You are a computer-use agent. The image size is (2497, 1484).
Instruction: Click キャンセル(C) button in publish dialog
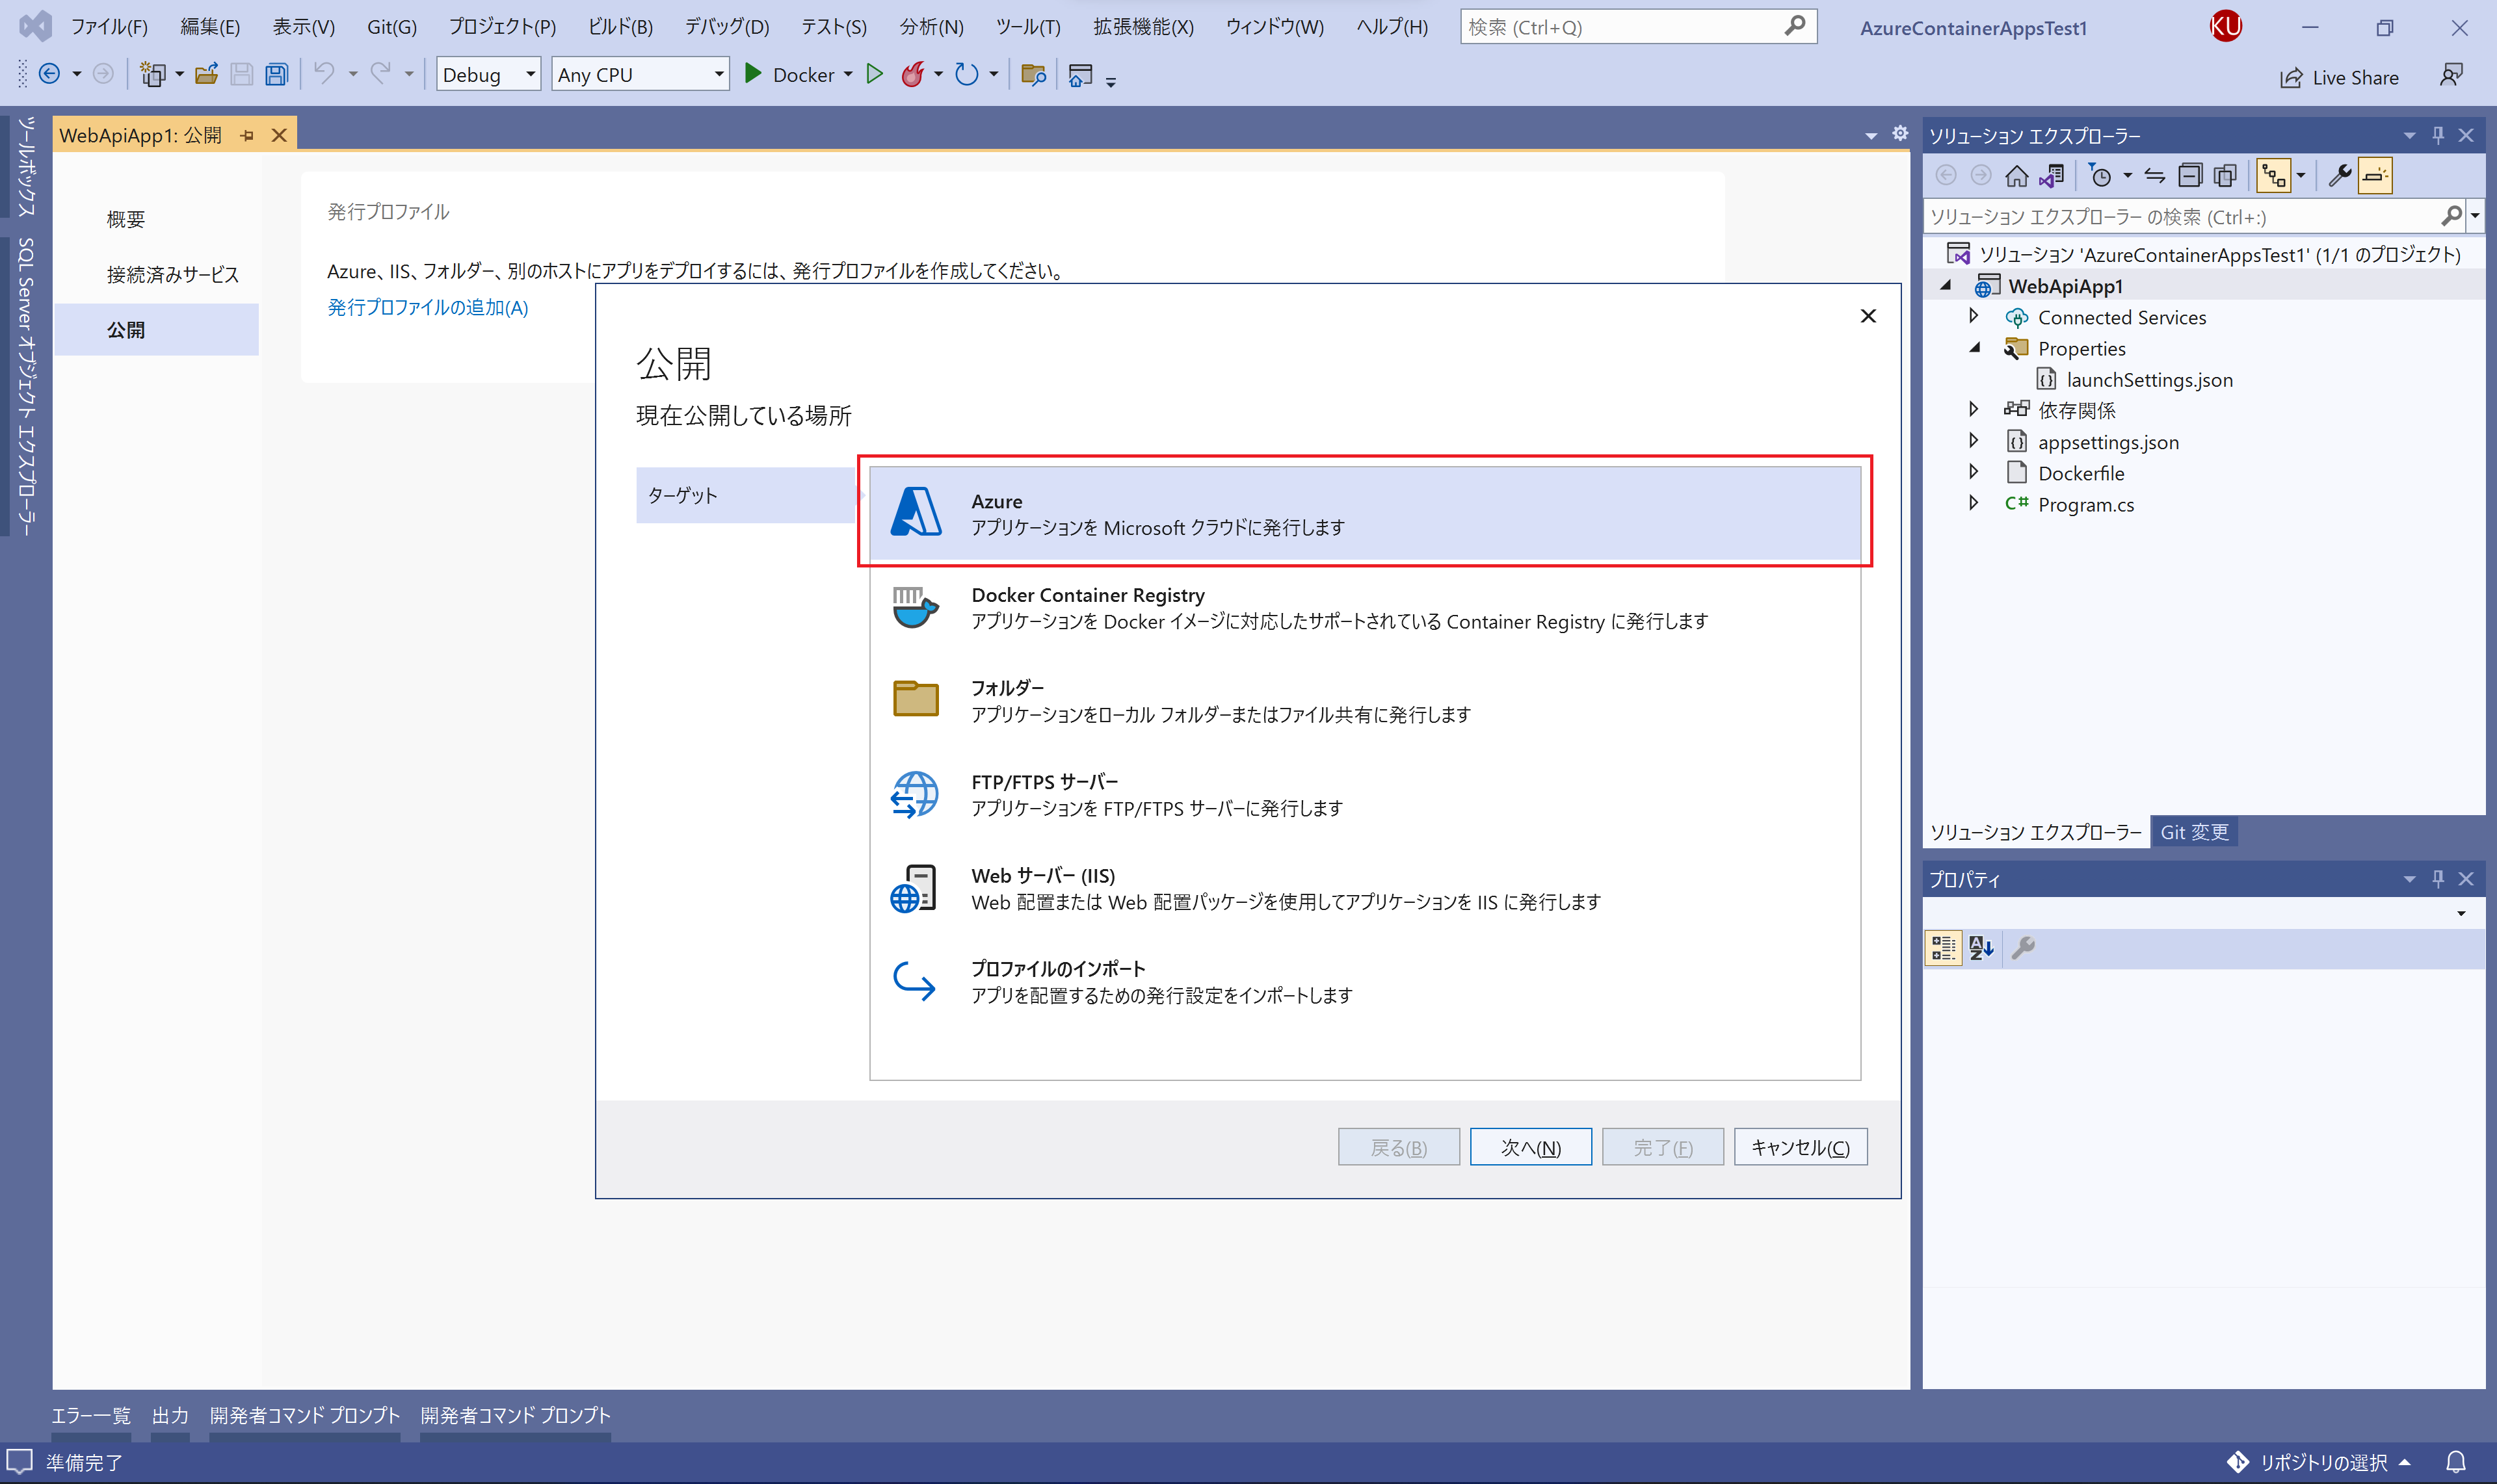click(x=1800, y=1147)
